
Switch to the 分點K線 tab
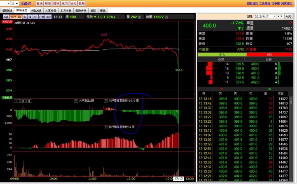coord(36,11)
